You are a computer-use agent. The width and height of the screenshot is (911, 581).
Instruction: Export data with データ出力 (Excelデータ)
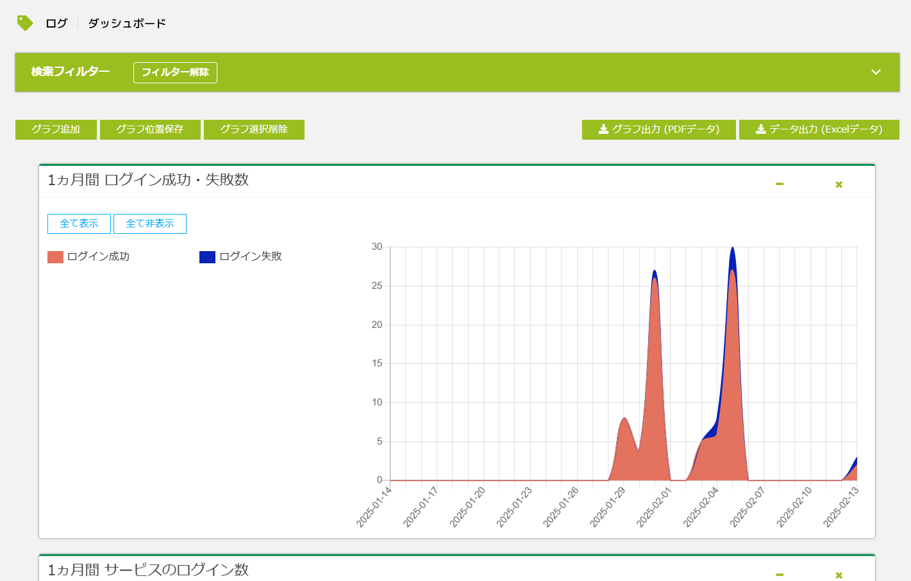coord(819,129)
